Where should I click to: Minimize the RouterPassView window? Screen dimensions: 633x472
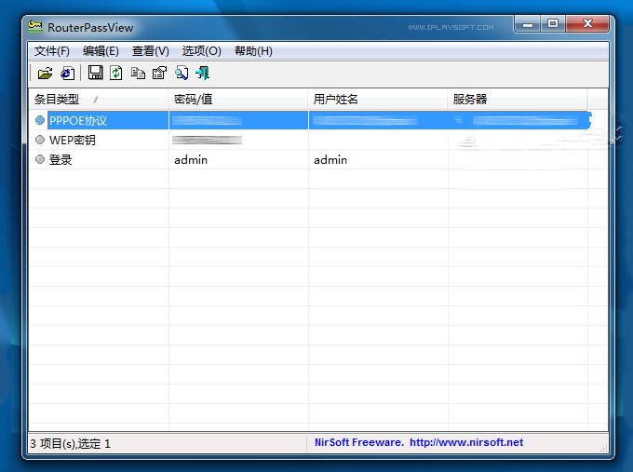[528, 24]
